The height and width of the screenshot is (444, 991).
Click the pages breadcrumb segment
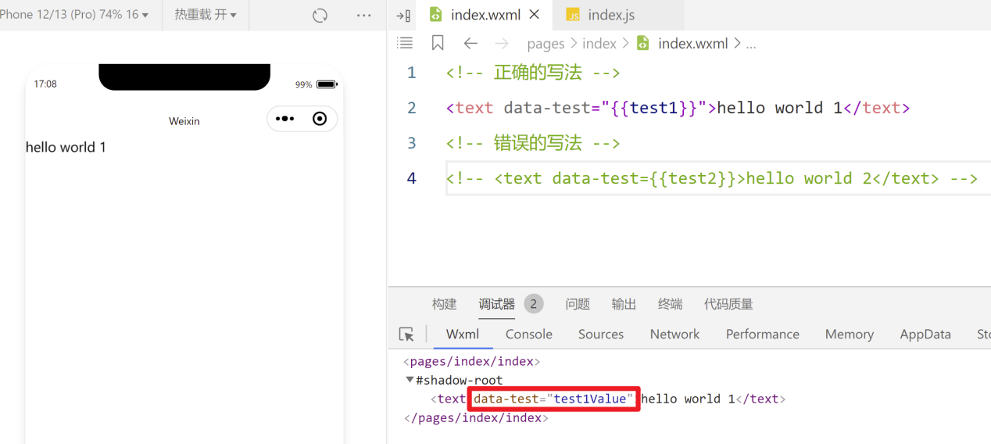pos(546,44)
